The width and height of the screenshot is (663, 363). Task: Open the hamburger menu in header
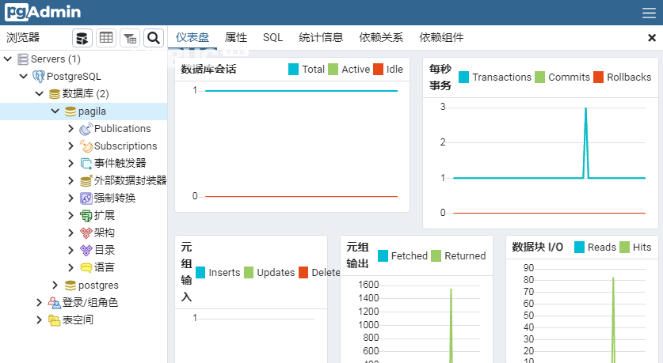click(649, 13)
